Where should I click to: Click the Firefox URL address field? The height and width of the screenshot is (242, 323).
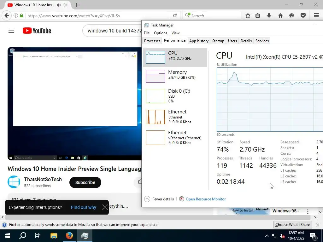click(x=98, y=16)
